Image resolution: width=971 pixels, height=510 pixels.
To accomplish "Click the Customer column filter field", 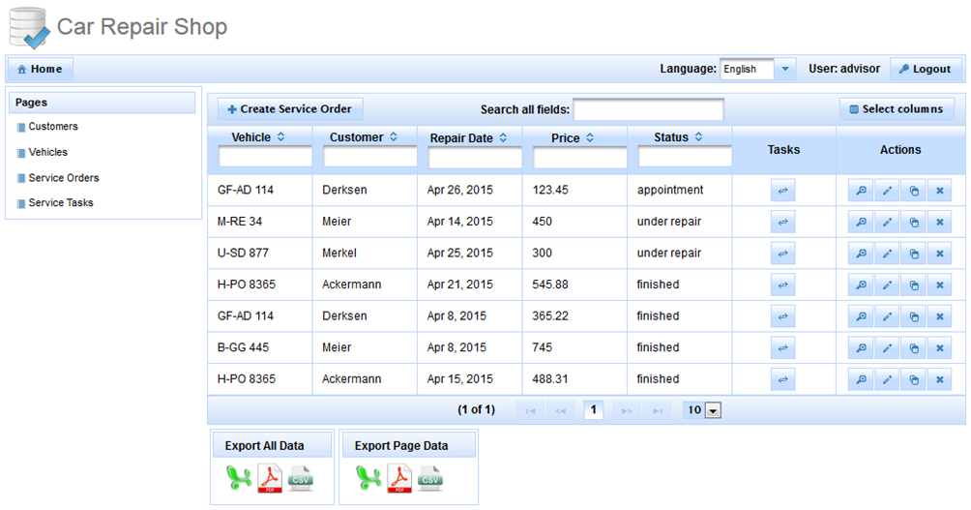I will (x=370, y=157).
